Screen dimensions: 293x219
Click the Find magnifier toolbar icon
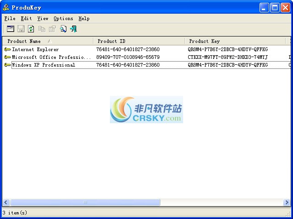[63, 29]
